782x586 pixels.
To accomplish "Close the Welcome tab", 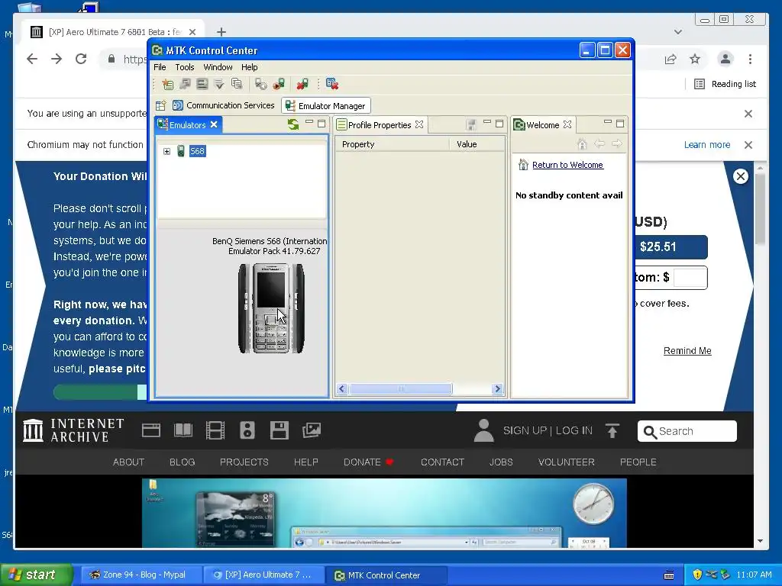I will pos(567,124).
